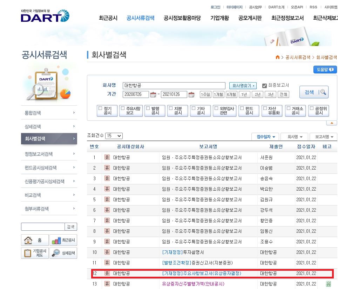This screenshot has height=289, width=338.
Task: Check the 주요사항보고 filter
Action: tap(123, 108)
